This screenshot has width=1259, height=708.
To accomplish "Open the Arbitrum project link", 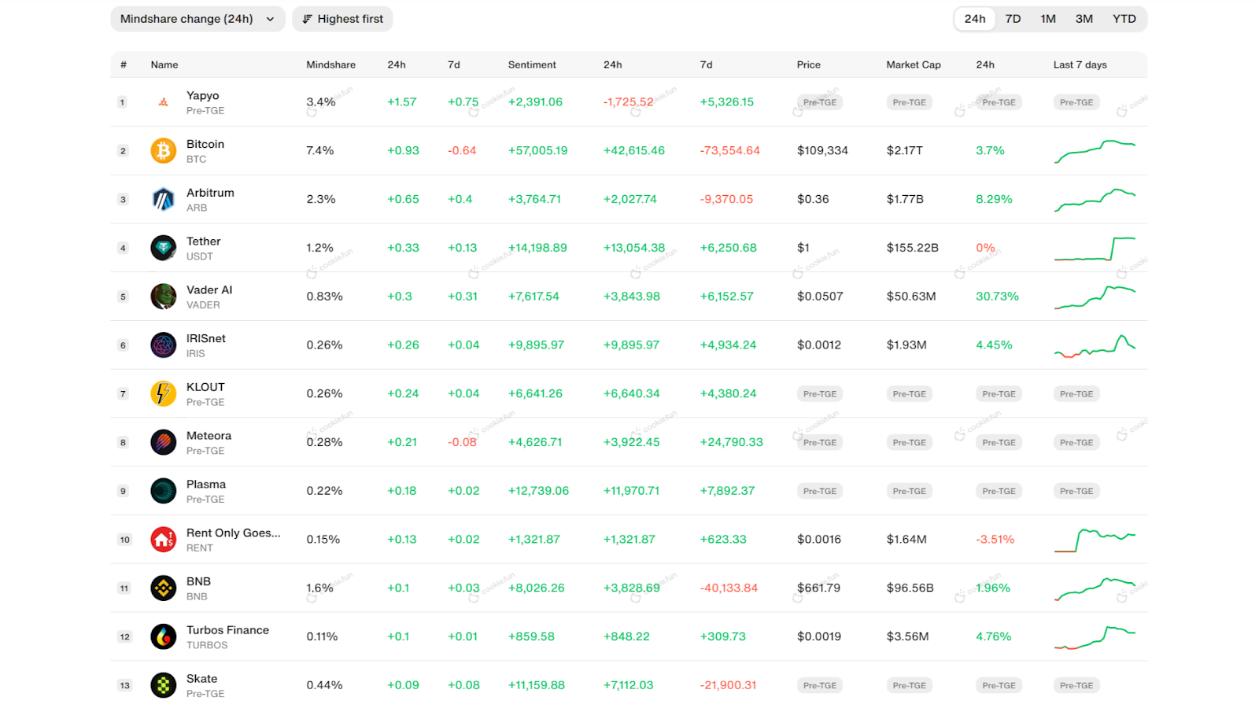I will pyautogui.click(x=210, y=193).
